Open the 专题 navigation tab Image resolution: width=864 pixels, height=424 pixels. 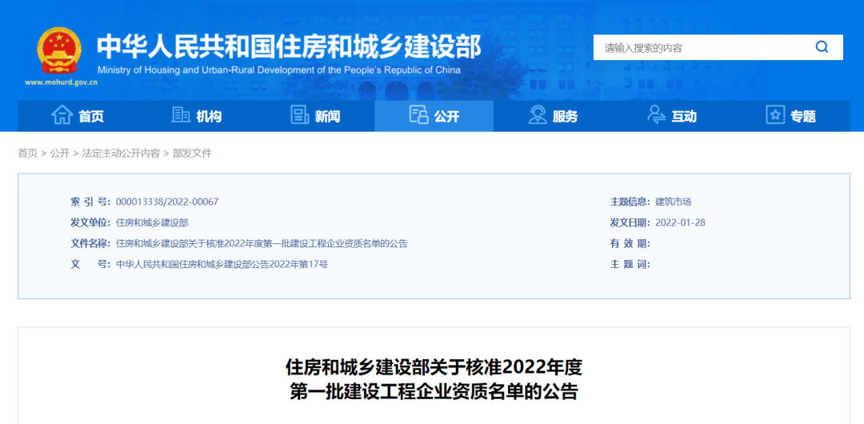pyautogui.click(x=790, y=116)
